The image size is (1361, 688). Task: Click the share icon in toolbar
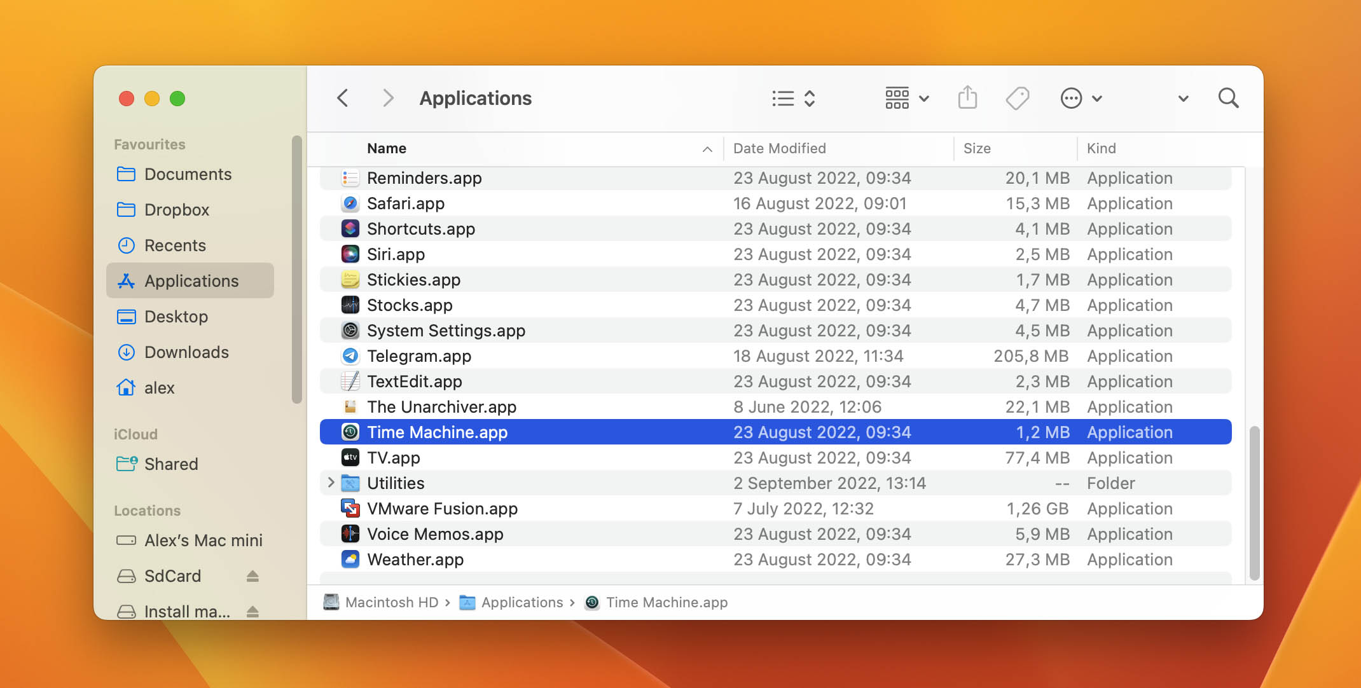click(x=967, y=99)
